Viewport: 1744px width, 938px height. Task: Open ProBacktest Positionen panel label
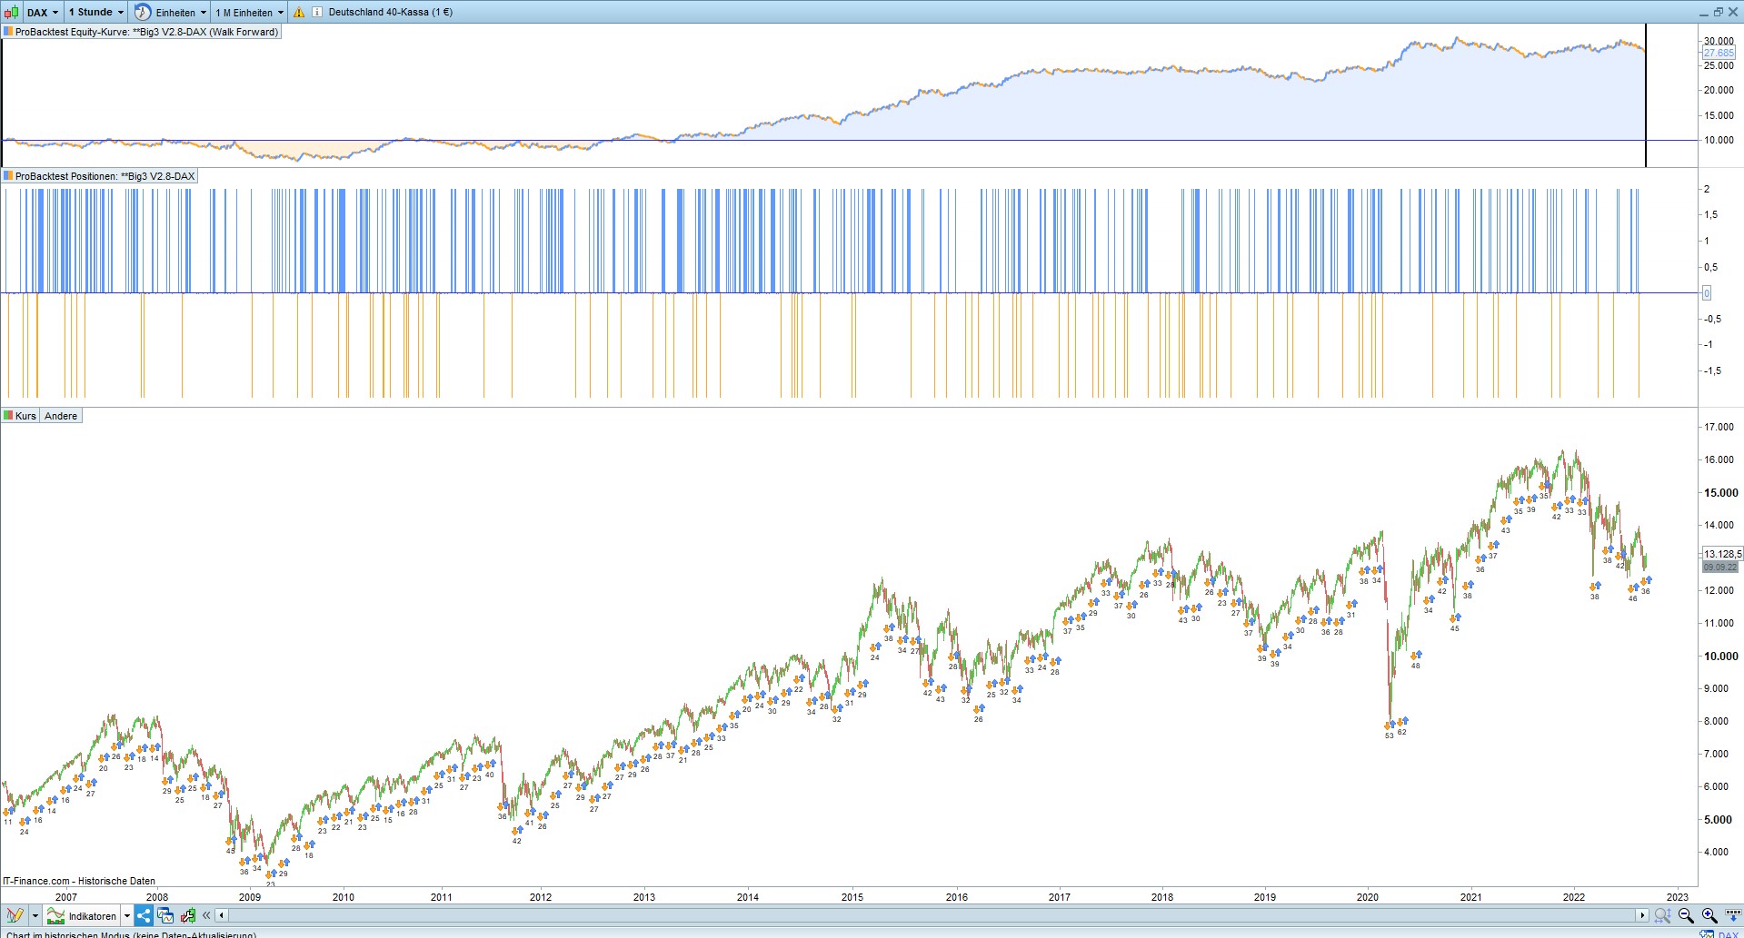pos(99,176)
